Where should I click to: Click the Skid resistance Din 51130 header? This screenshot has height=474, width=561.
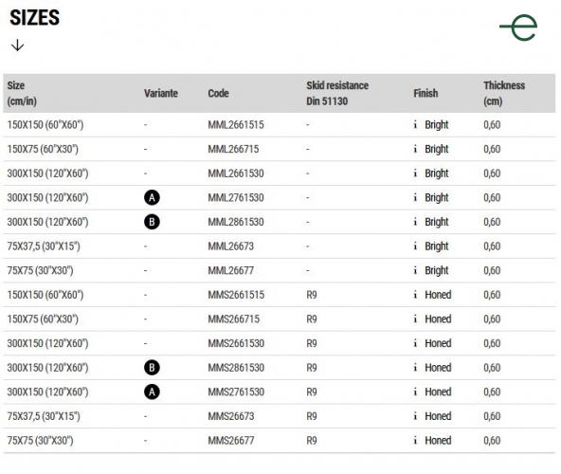337,93
